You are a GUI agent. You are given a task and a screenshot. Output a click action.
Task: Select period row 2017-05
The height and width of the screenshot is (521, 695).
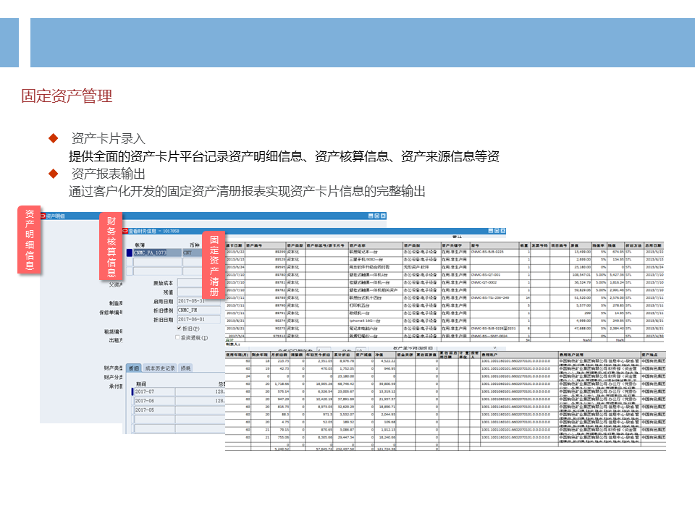coord(154,410)
